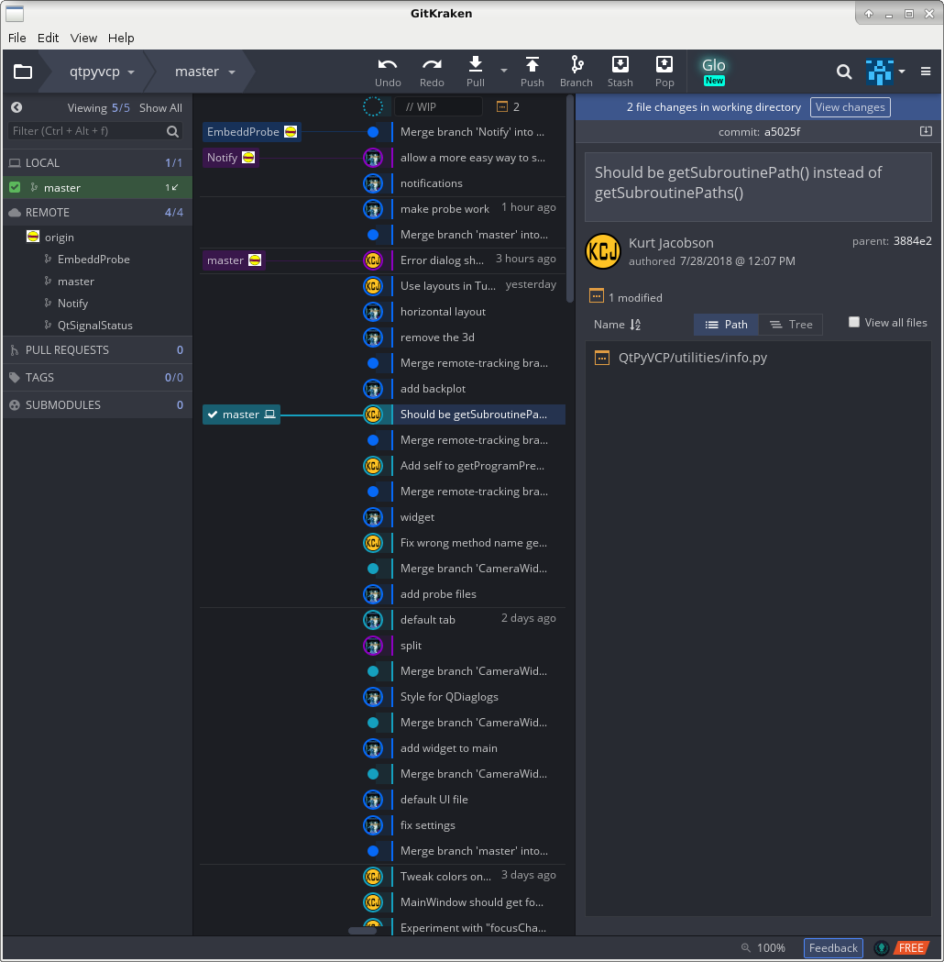Viewport: 944px width, 962px height.
Task: Click the Undo toolbar icon
Action: pyautogui.click(x=388, y=64)
